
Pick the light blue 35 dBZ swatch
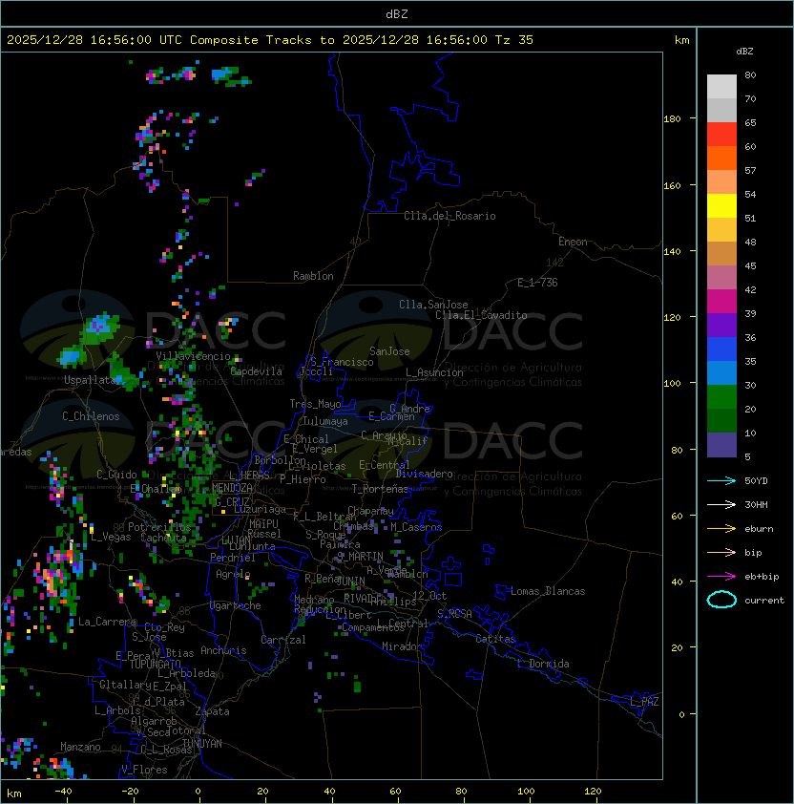721,373
